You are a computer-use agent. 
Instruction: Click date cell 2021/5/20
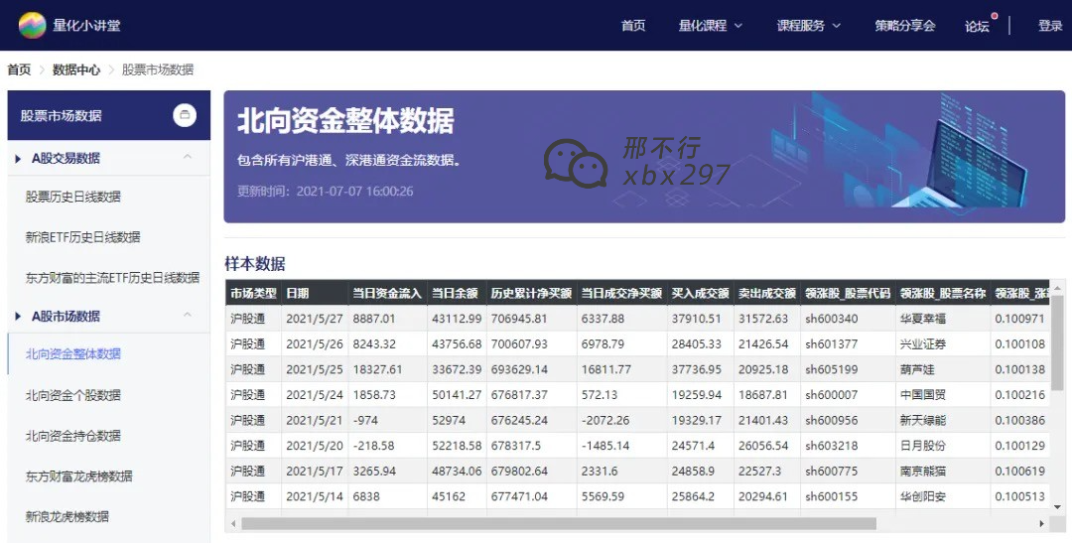[x=315, y=445]
